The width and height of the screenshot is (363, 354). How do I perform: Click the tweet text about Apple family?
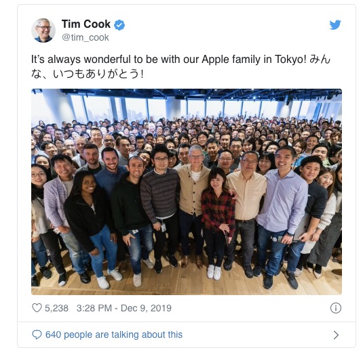pos(168,60)
